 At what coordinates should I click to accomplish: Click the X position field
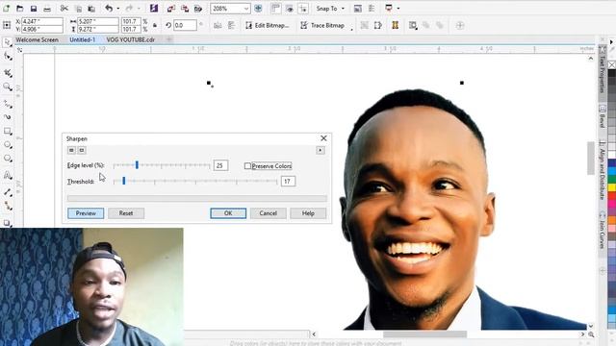(41, 21)
